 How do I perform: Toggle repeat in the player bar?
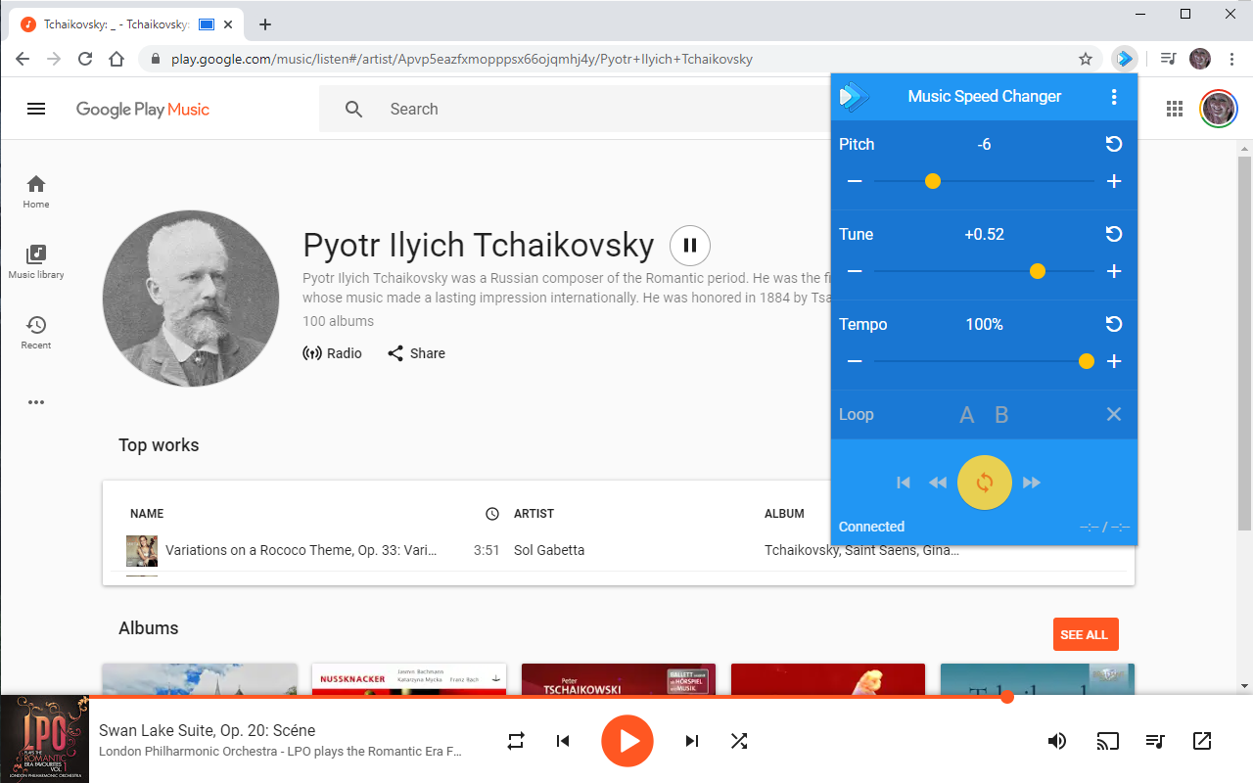(516, 741)
